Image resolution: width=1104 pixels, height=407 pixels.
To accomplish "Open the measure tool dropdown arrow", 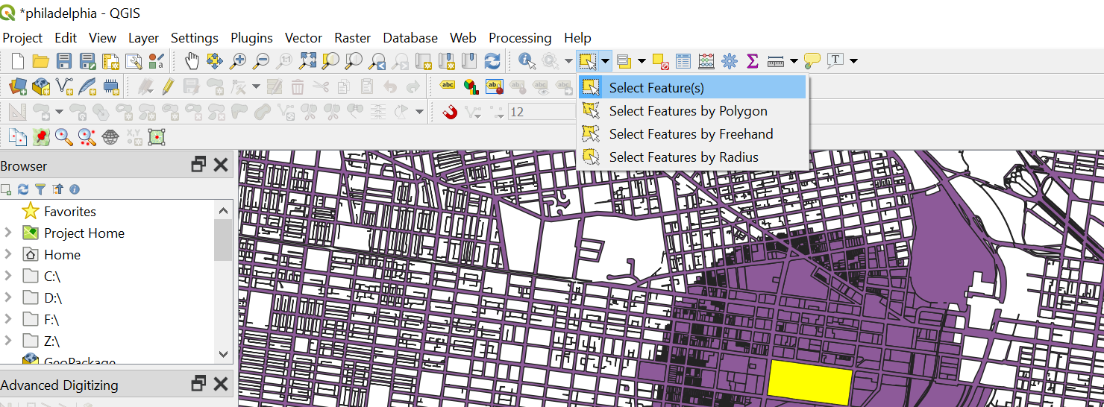I will pyautogui.click(x=794, y=61).
